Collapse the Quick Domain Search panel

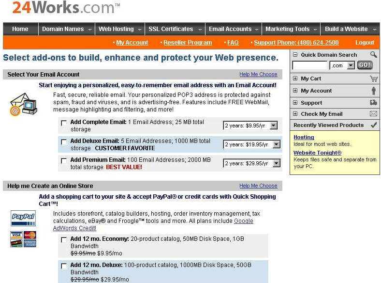click(295, 55)
